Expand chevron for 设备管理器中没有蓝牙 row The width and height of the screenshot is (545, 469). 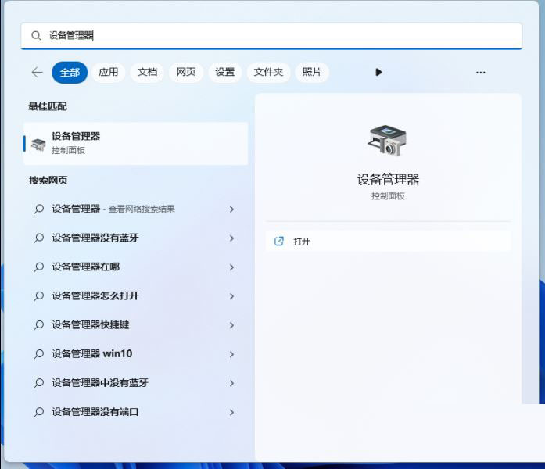pos(231,383)
